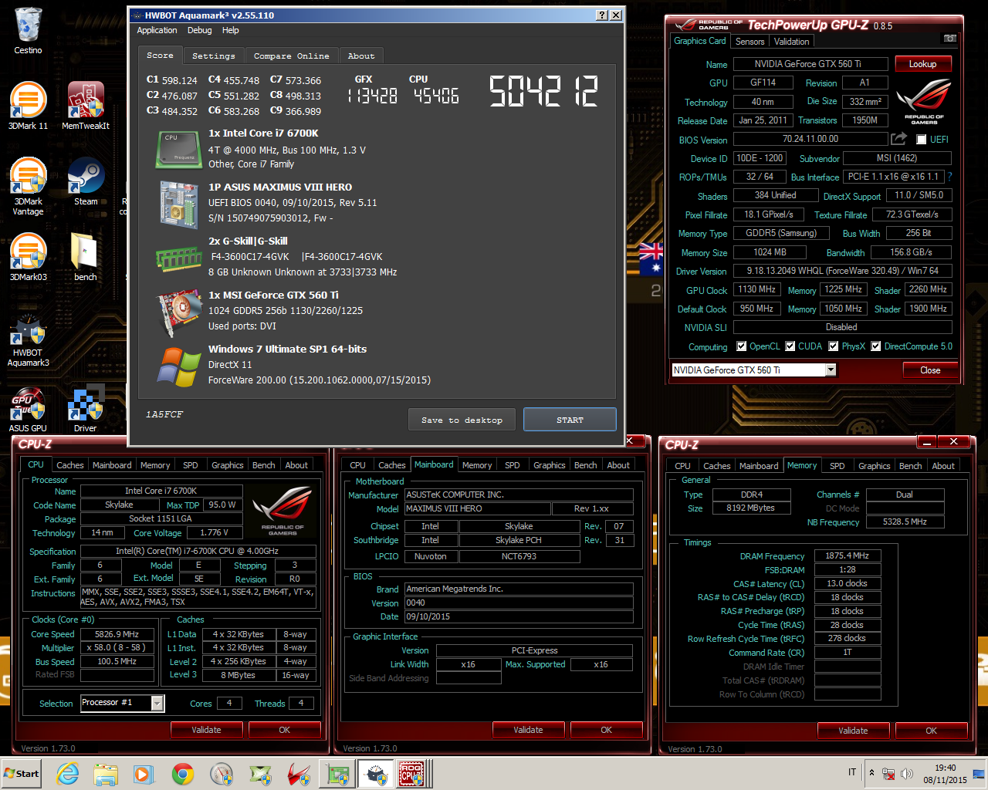Open Bench tab in left CPU-Z window
The width and height of the screenshot is (988, 790).
[x=263, y=465]
